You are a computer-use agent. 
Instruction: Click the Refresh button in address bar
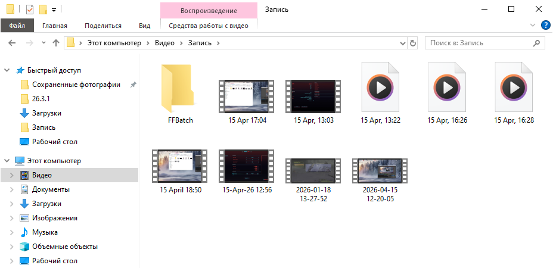[412, 43]
